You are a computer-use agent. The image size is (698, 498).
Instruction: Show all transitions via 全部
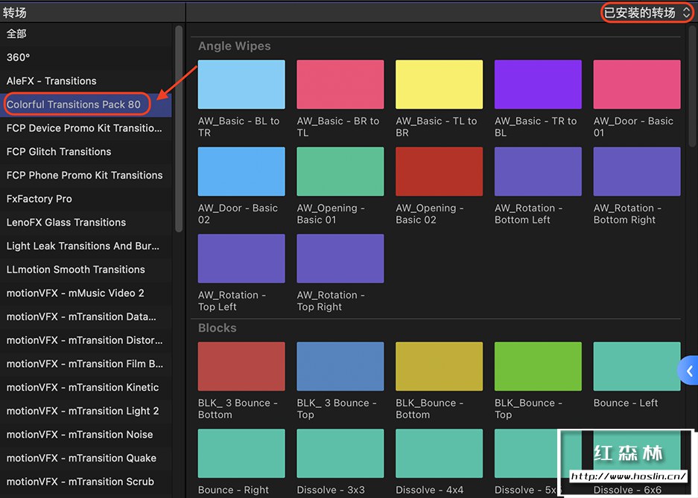tap(16, 33)
